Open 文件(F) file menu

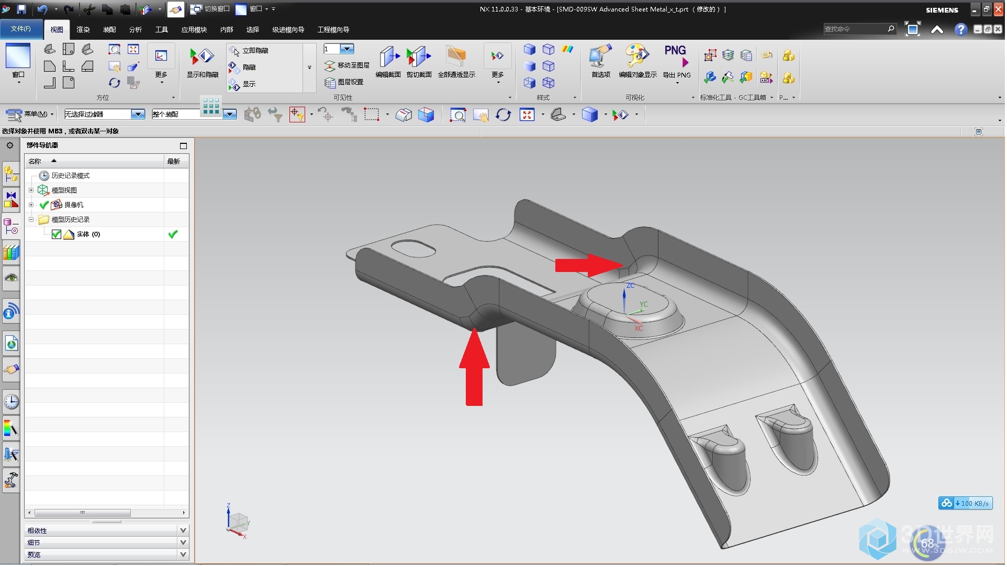tap(20, 29)
